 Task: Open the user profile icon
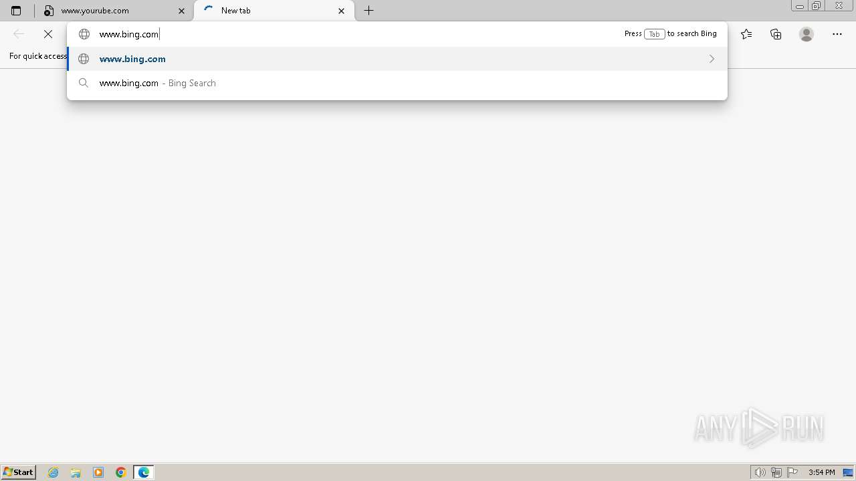807,34
